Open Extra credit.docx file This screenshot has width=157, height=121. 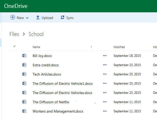click(x=46, y=65)
